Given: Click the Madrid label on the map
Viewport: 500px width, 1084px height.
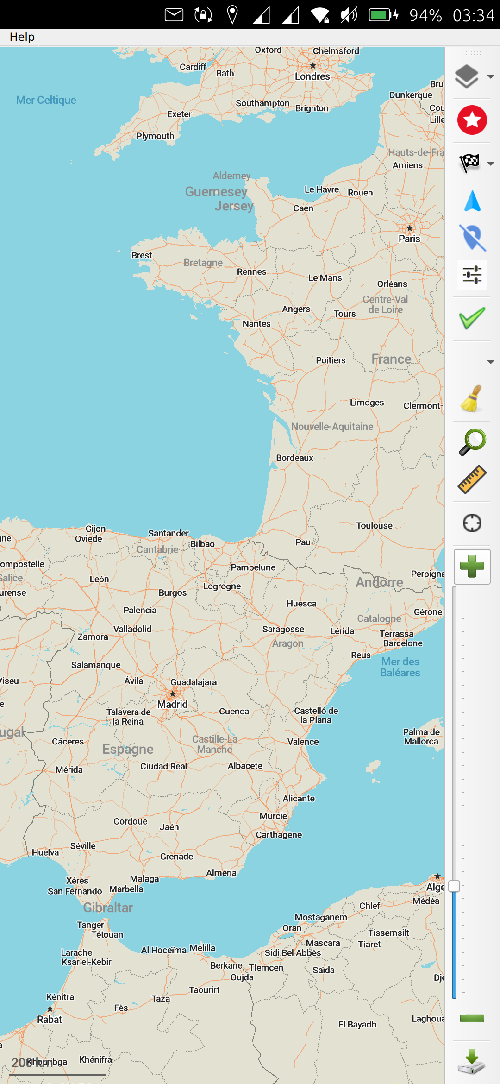Looking at the screenshot, I should coord(172,704).
